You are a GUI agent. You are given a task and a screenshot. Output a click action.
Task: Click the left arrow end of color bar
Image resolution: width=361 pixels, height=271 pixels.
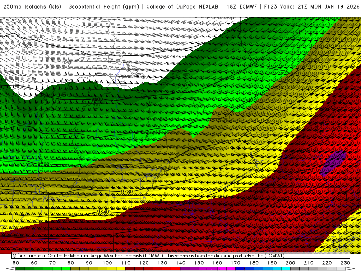click(x=11, y=269)
